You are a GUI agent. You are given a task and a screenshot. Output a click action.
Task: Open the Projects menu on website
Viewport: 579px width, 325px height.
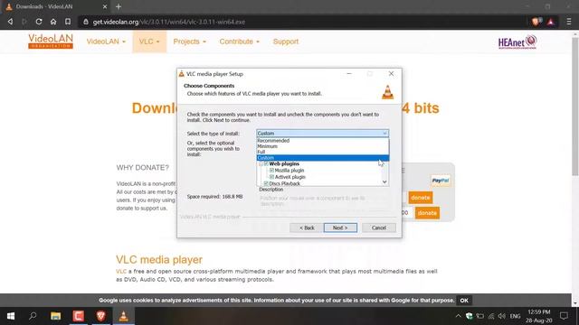[189, 42]
